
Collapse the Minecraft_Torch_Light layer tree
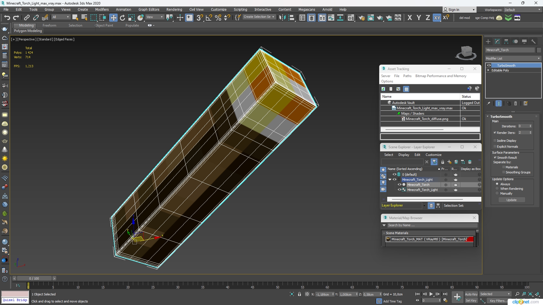pos(390,180)
